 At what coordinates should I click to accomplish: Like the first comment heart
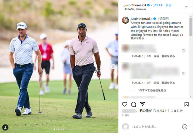tap(184, 51)
